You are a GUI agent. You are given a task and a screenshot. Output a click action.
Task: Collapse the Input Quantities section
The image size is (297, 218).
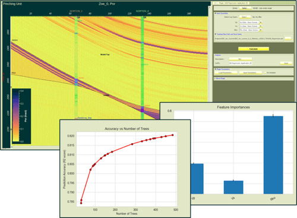[216, 13]
